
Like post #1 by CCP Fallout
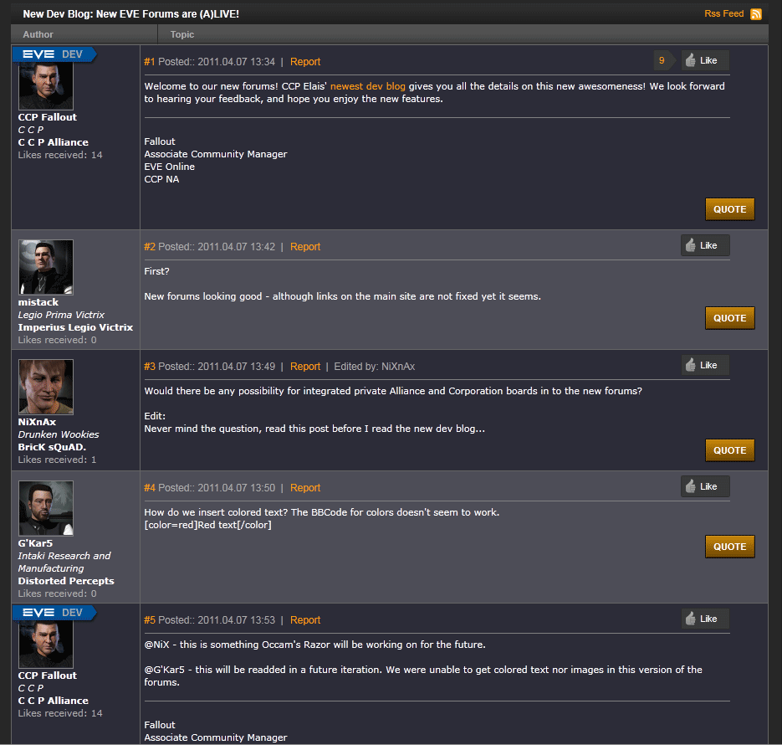[705, 60]
